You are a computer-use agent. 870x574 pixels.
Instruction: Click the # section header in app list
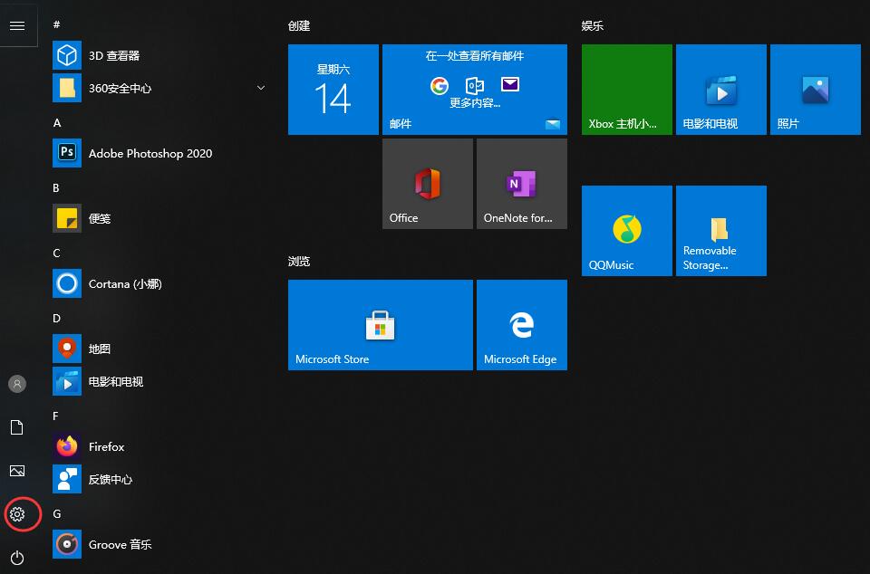click(56, 24)
